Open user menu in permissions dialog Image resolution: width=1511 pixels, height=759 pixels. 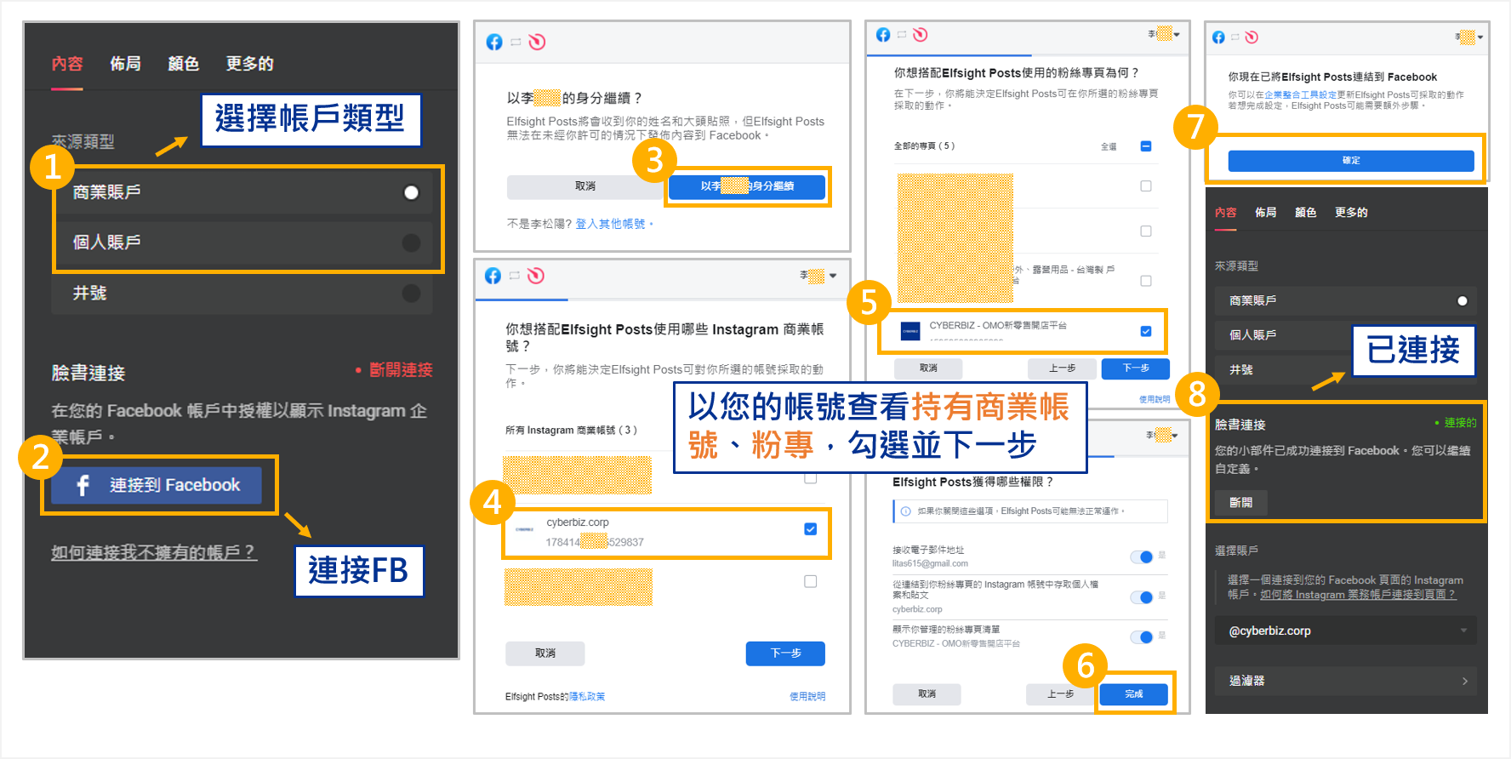[1162, 435]
